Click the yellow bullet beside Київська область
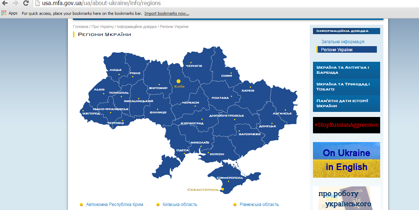 point(158,205)
